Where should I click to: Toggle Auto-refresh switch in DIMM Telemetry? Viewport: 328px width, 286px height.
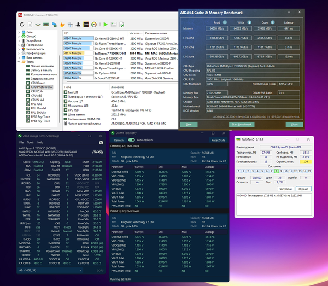[131, 140]
